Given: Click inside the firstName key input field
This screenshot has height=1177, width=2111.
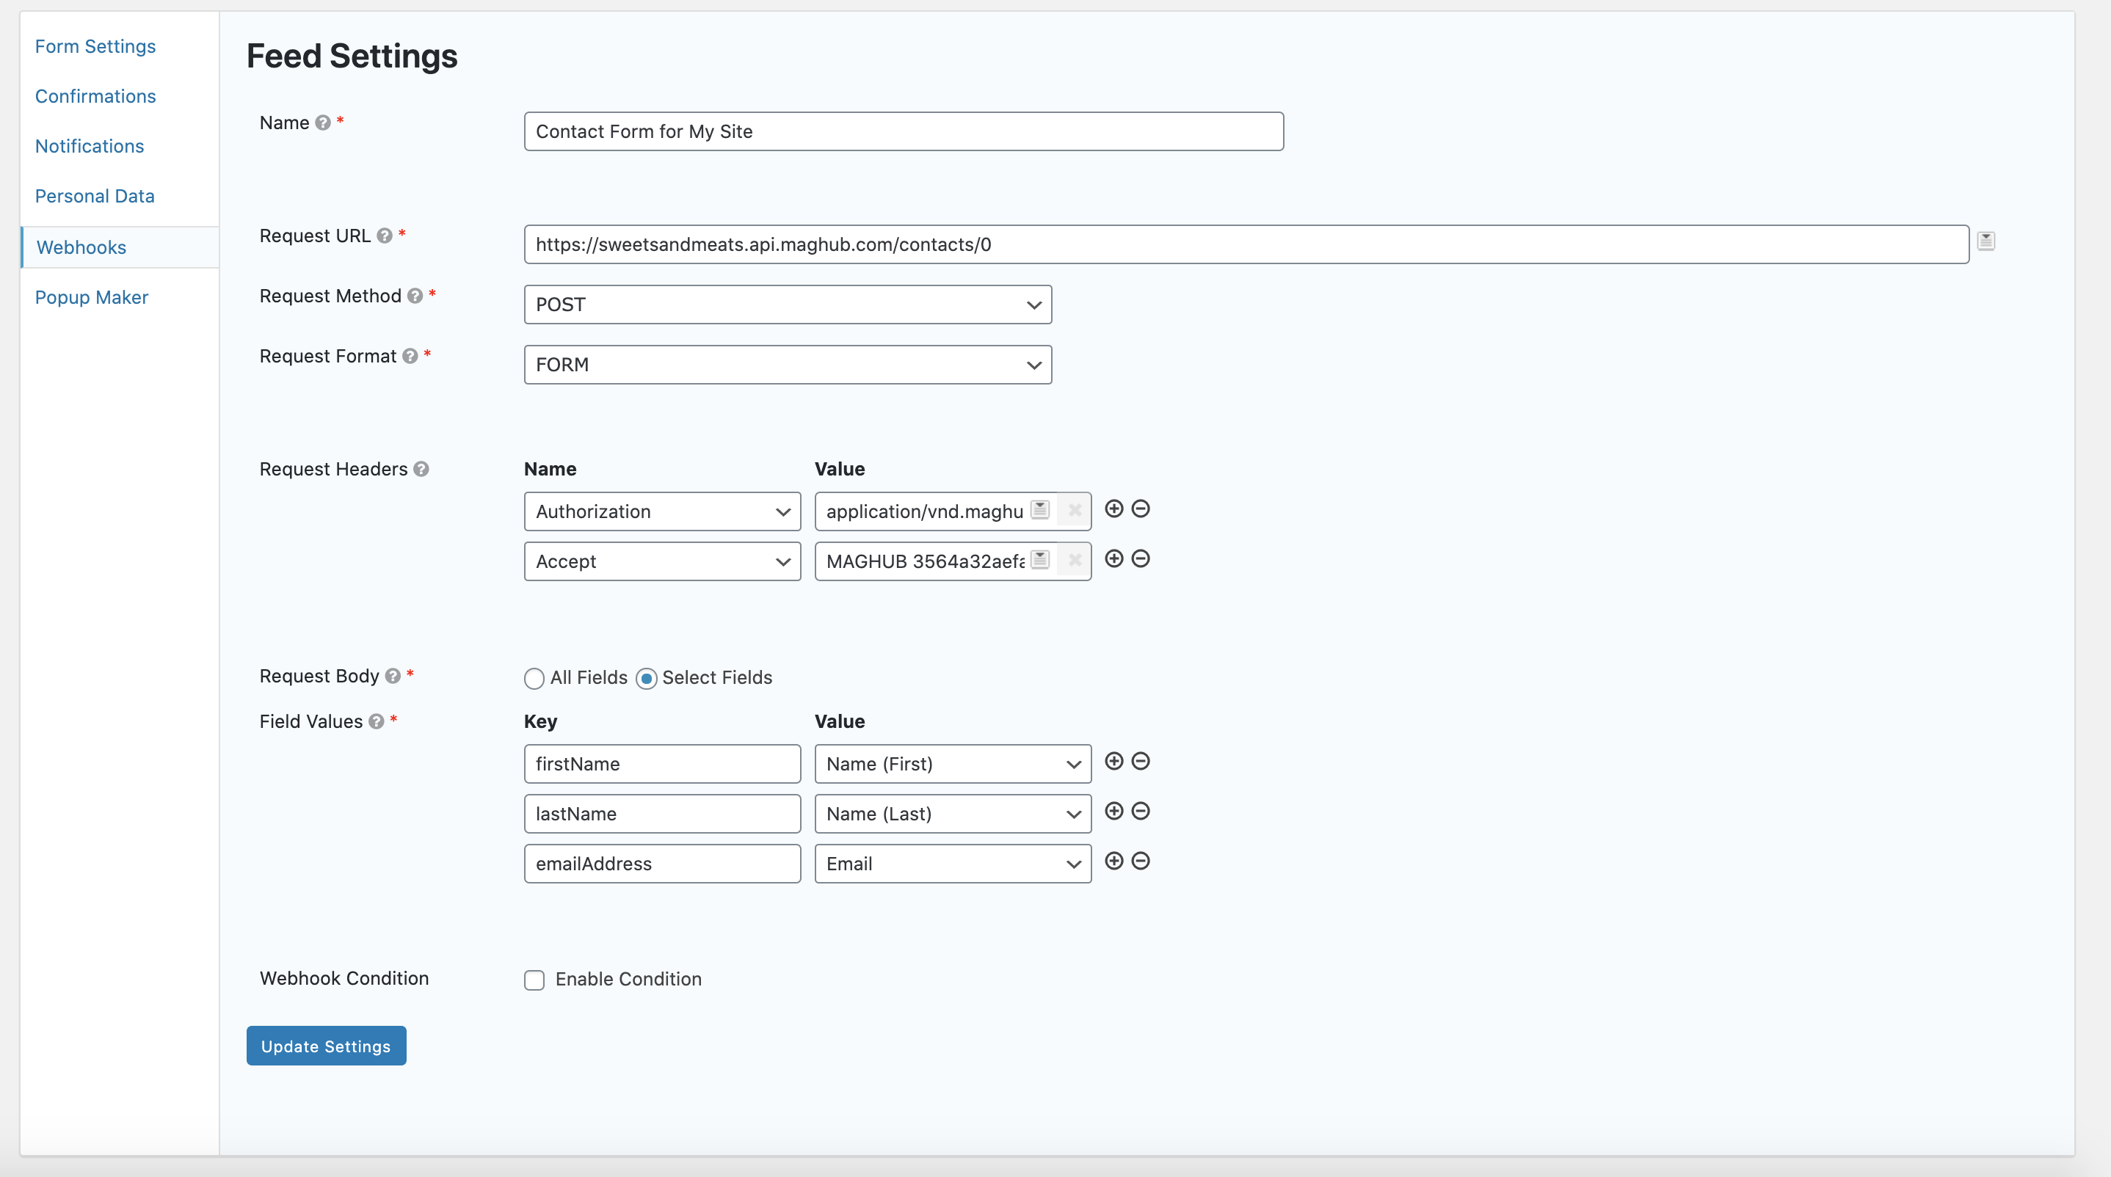Looking at the screenshot, I should click(x=661, y=763).
